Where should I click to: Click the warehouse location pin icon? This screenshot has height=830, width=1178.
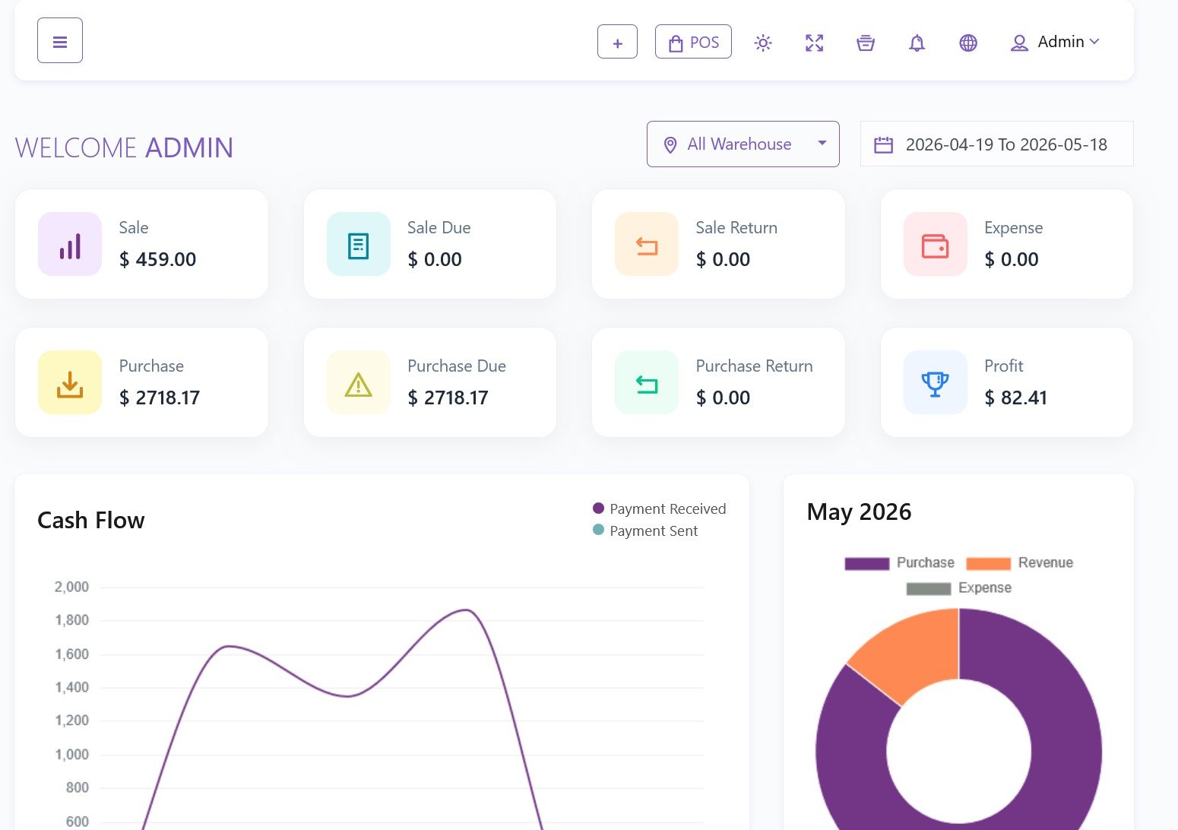(x=670, y=144)
